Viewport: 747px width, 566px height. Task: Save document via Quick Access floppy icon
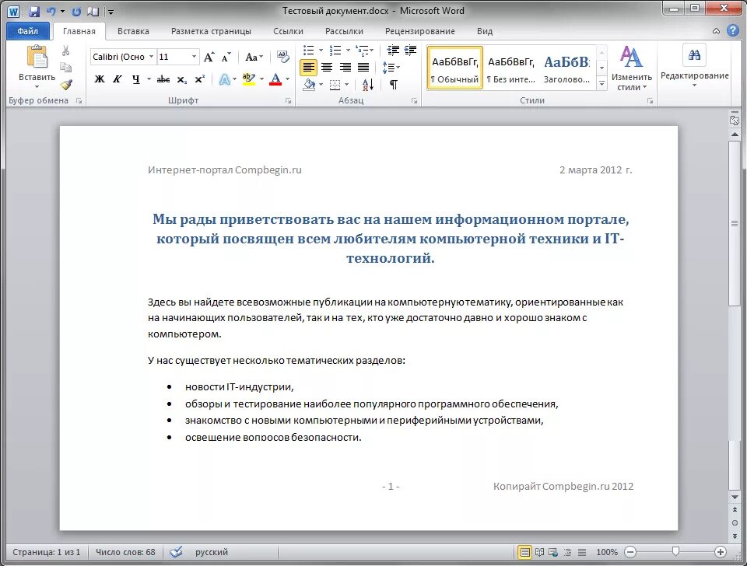[x=33, y=12]
